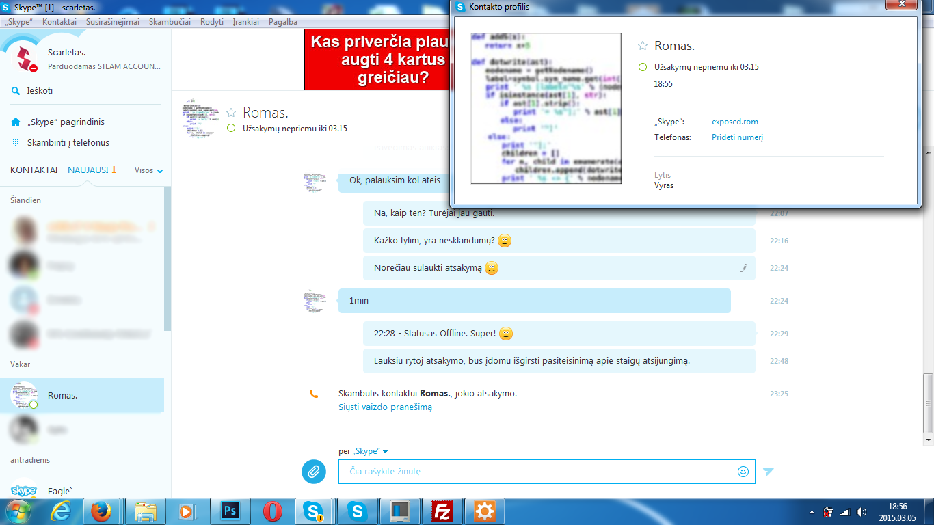Image resolution: width=934 pixels, height=525 pixels.
Task: Select Eagle` contact in the list
Action: (82, 489)
